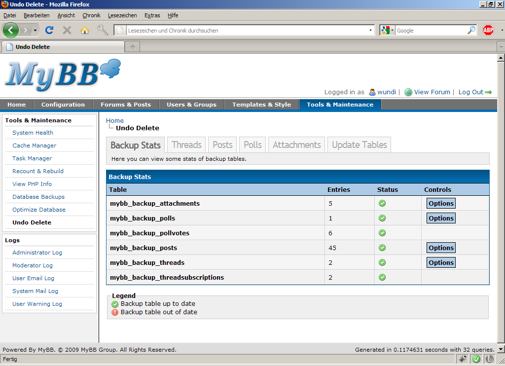Click the MyBB logo
This screenshot has height=366, width=505.
(63, 75)
